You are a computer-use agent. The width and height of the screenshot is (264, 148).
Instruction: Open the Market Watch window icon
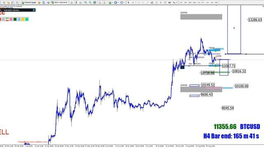pos(0,2)
